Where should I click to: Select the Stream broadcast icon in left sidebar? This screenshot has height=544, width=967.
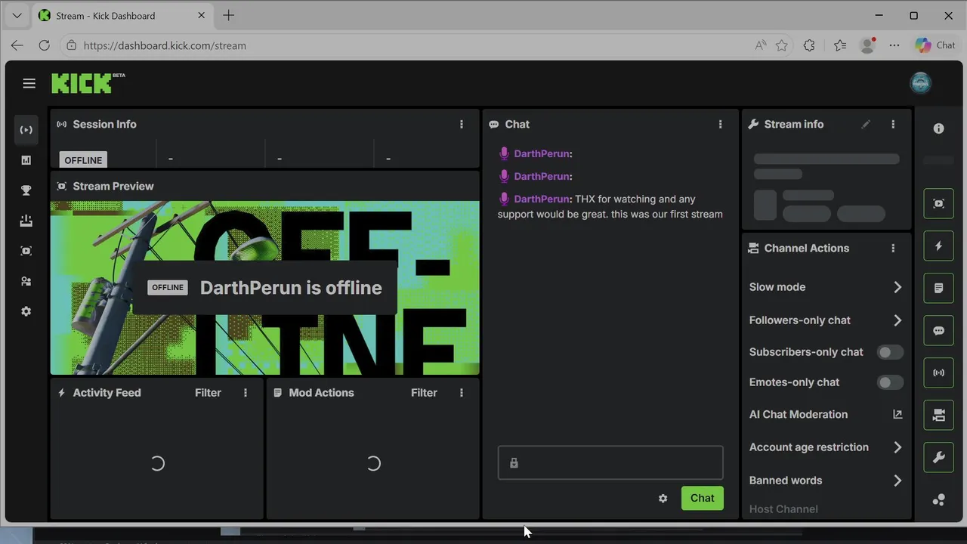(x=26, y=130)
